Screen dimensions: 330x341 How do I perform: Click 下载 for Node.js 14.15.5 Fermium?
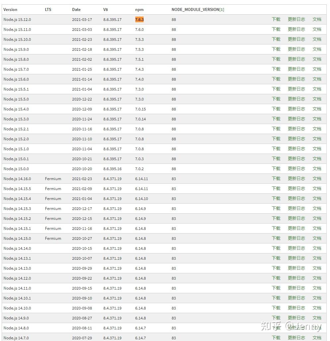click(x=276, y=189)
